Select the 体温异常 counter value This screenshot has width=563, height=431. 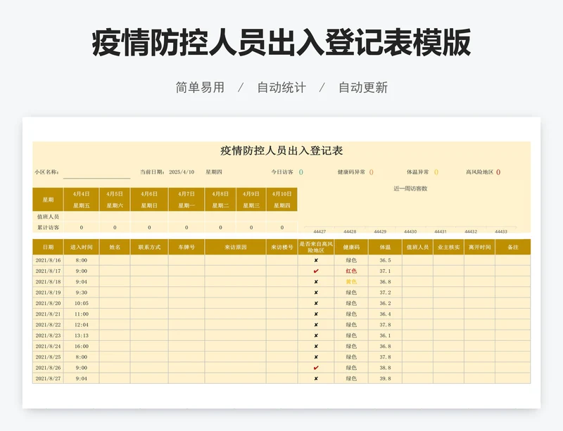pos(436,172)
